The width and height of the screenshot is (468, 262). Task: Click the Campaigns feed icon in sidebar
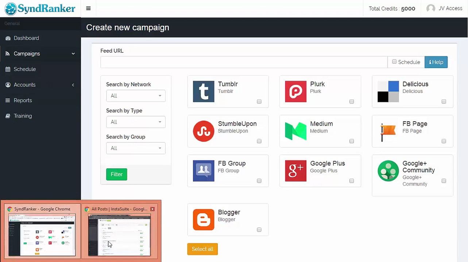tap(8, 54)
